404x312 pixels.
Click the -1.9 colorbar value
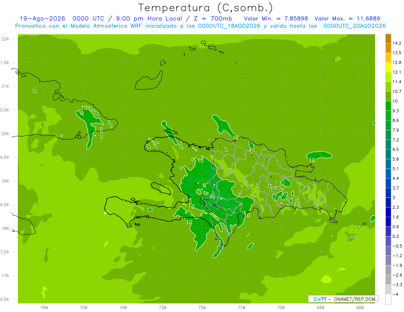click(x=397, y=265)
